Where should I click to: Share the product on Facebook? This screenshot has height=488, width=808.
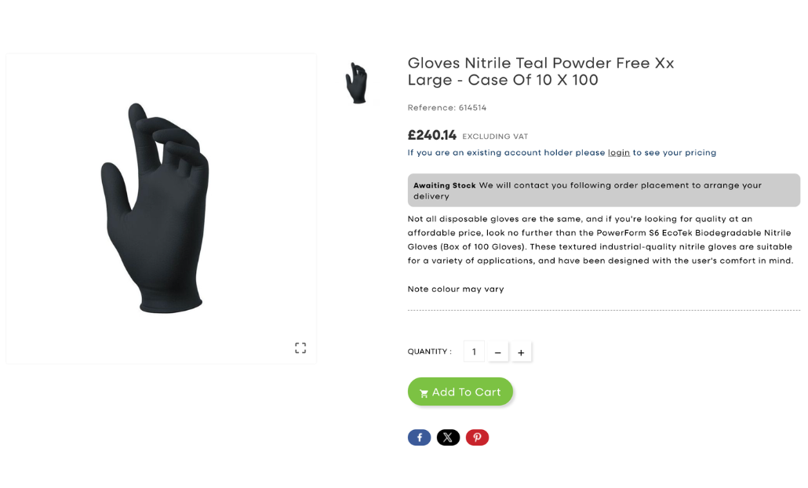tap(419, 437)
